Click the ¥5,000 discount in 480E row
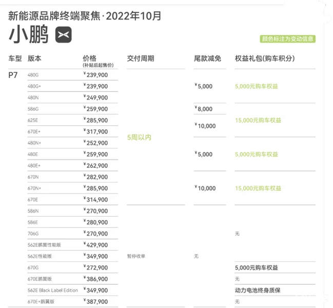The image size is (333, 308). point(204,154)
